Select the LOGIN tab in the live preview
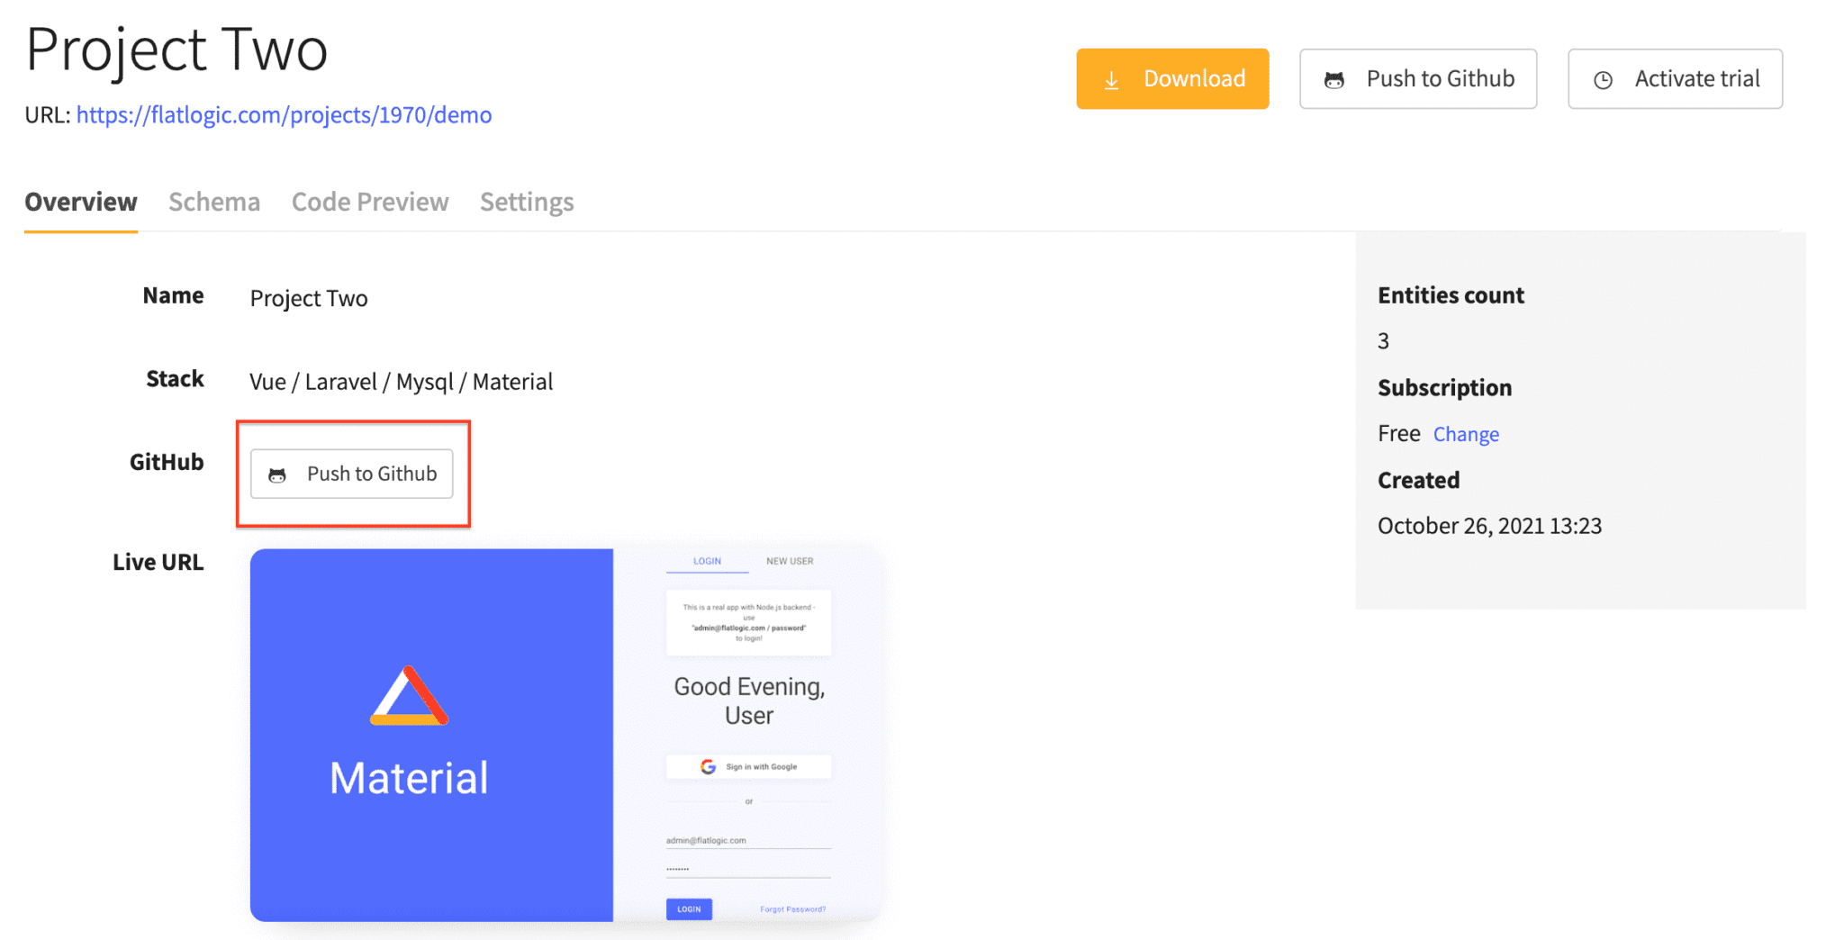 point(707,561)
